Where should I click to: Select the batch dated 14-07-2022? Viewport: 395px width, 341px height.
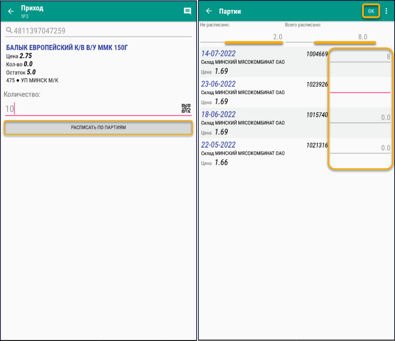[218, 54]
